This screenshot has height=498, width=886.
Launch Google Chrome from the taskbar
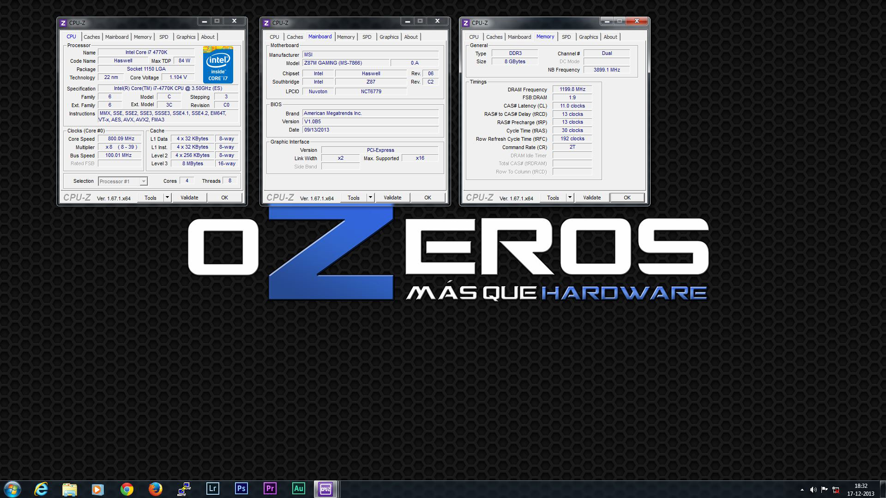pyautogui.click(x=127, y=489)
